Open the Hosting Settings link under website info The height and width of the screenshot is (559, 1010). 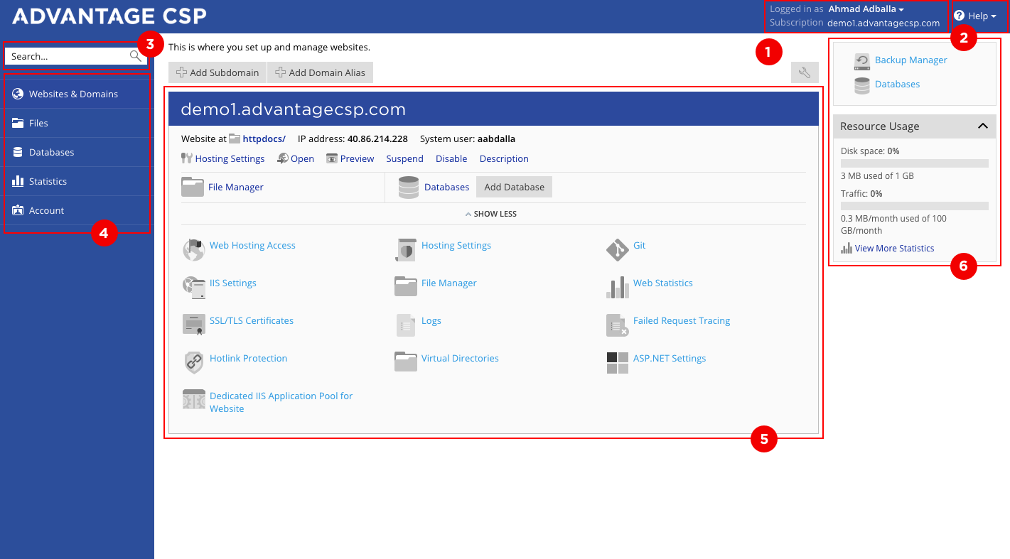point(230,158)
